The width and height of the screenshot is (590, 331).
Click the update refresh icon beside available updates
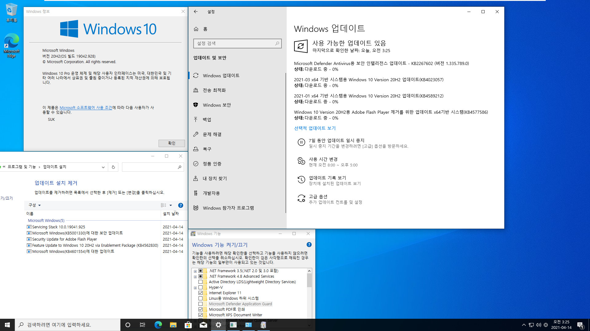pos(301,46)
